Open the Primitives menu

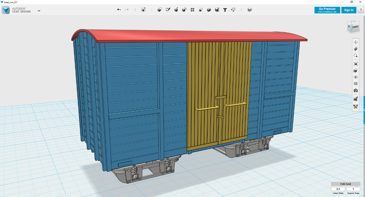160,10
